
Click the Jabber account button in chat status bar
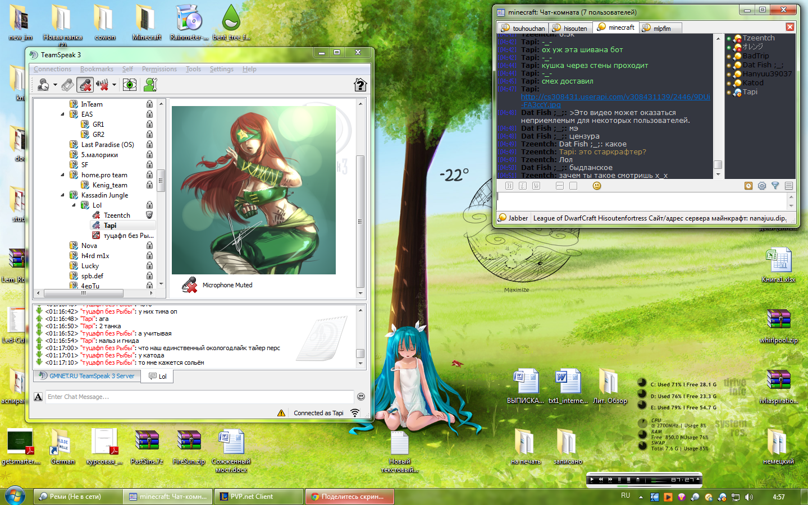tap(513, 218)
